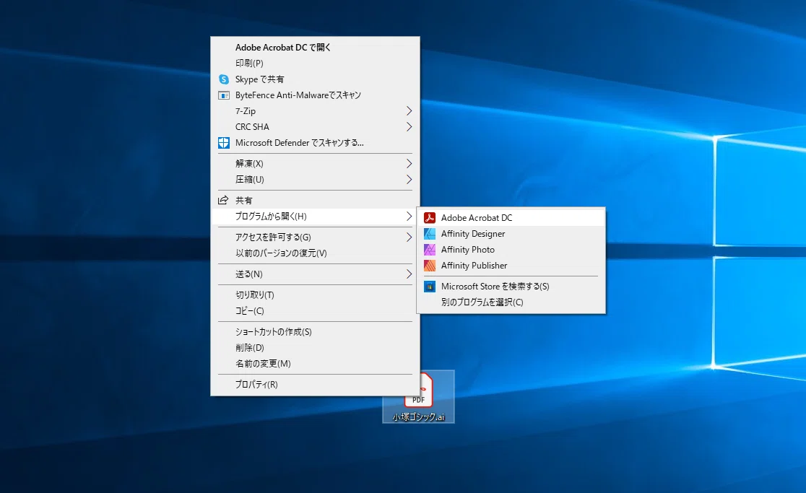Select 共有 in the context menu
Viewport: 806px width, 493px height.
(315, 200)
